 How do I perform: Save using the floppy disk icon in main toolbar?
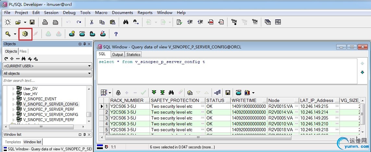[32, 22]
